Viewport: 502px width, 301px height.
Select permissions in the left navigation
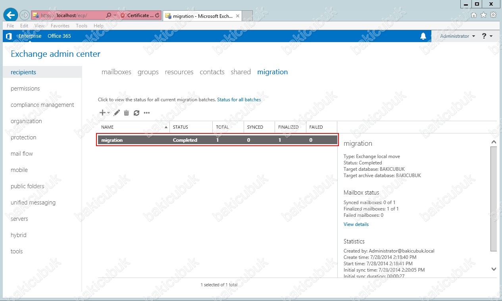[25, 89]
